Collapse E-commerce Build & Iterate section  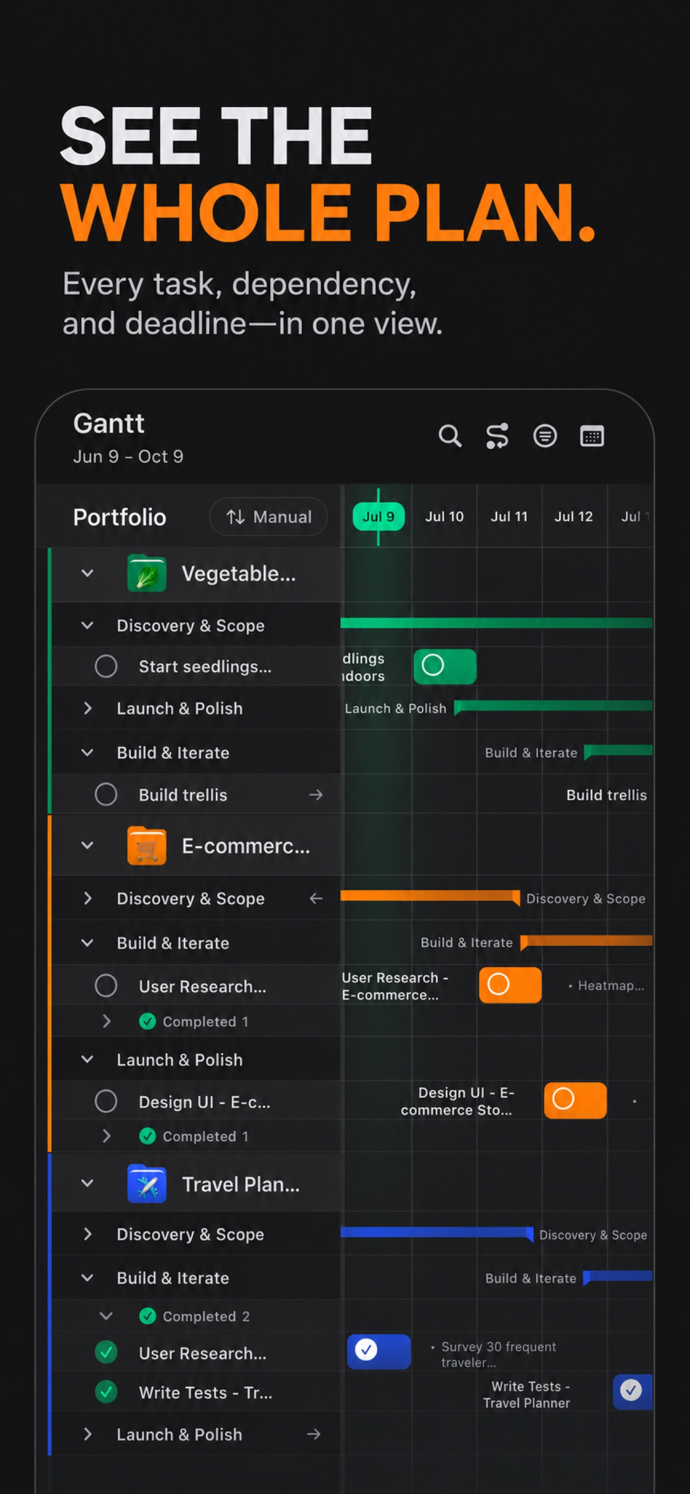88,942
